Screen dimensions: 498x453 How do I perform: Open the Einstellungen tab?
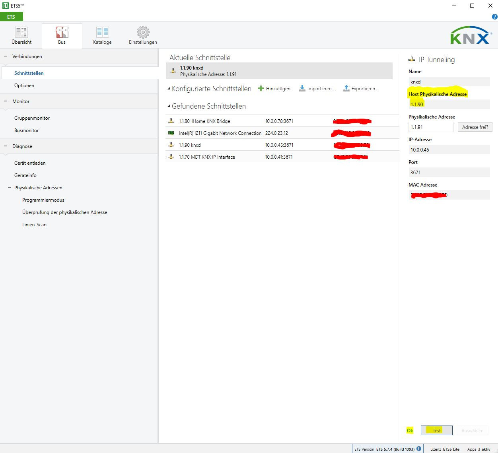[143, 36]
